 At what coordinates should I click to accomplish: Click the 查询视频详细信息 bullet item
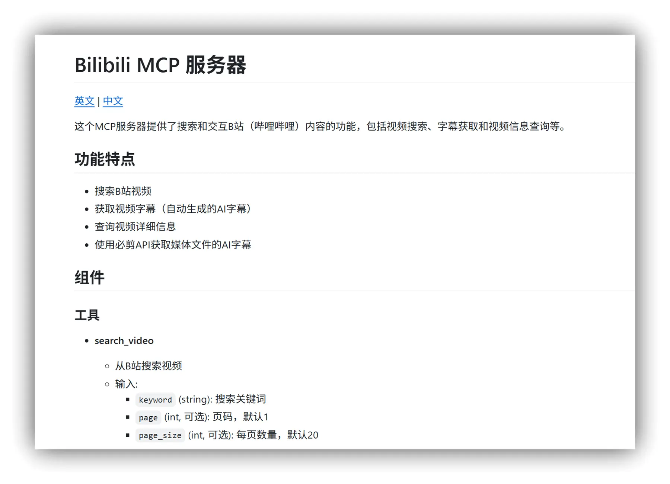pos(135,227)
